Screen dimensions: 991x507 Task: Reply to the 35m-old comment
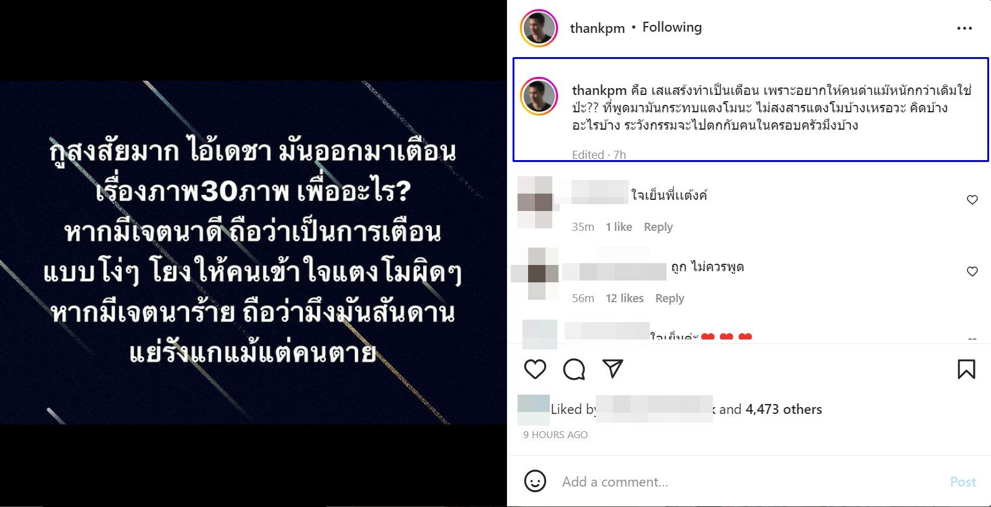tap(658, 227)
